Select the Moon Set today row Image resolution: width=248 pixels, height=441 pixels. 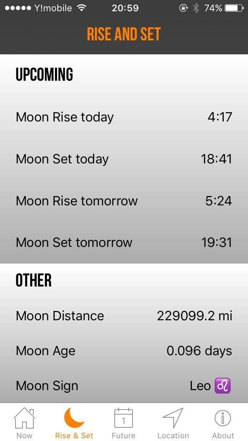click(124, 159)
